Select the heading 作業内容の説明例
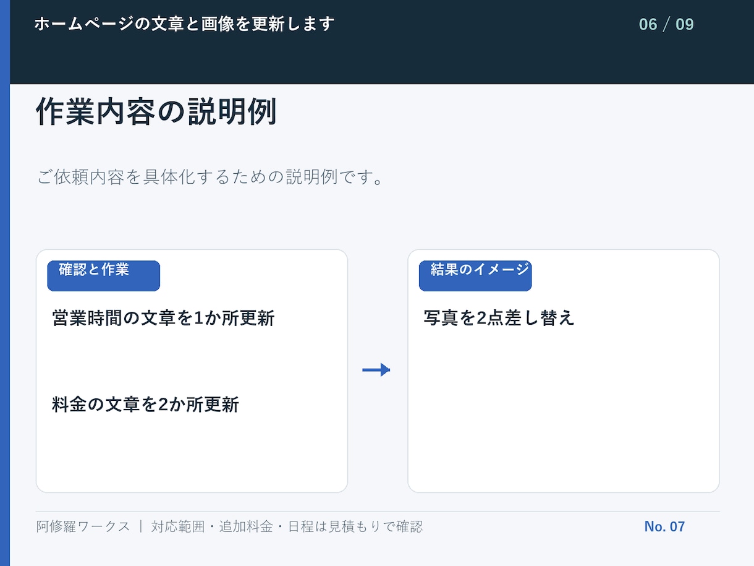Viewport: 754px width, 566px height. (156, 112)
